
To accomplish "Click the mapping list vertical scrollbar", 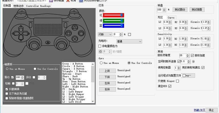I will tap(93, 83).
